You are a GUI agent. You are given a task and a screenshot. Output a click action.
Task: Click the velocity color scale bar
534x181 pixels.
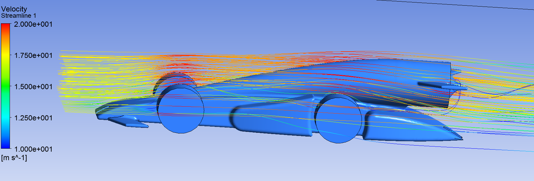(6, 86)
